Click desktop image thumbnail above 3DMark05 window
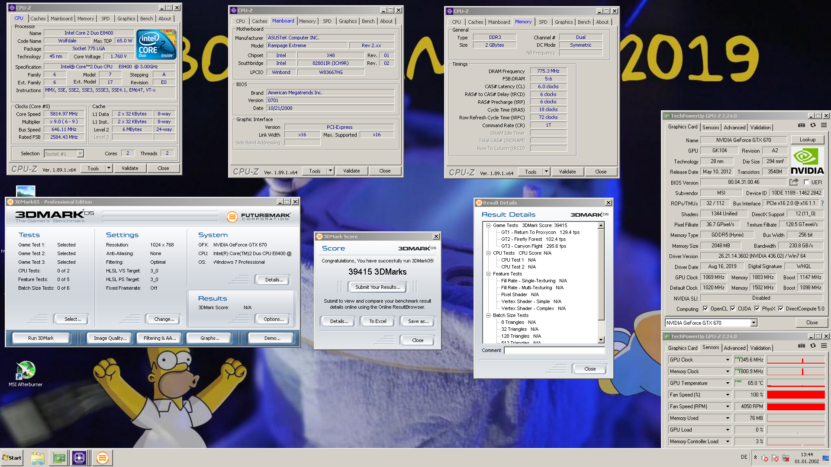The image size is (831, 467). tap(26, 191)
